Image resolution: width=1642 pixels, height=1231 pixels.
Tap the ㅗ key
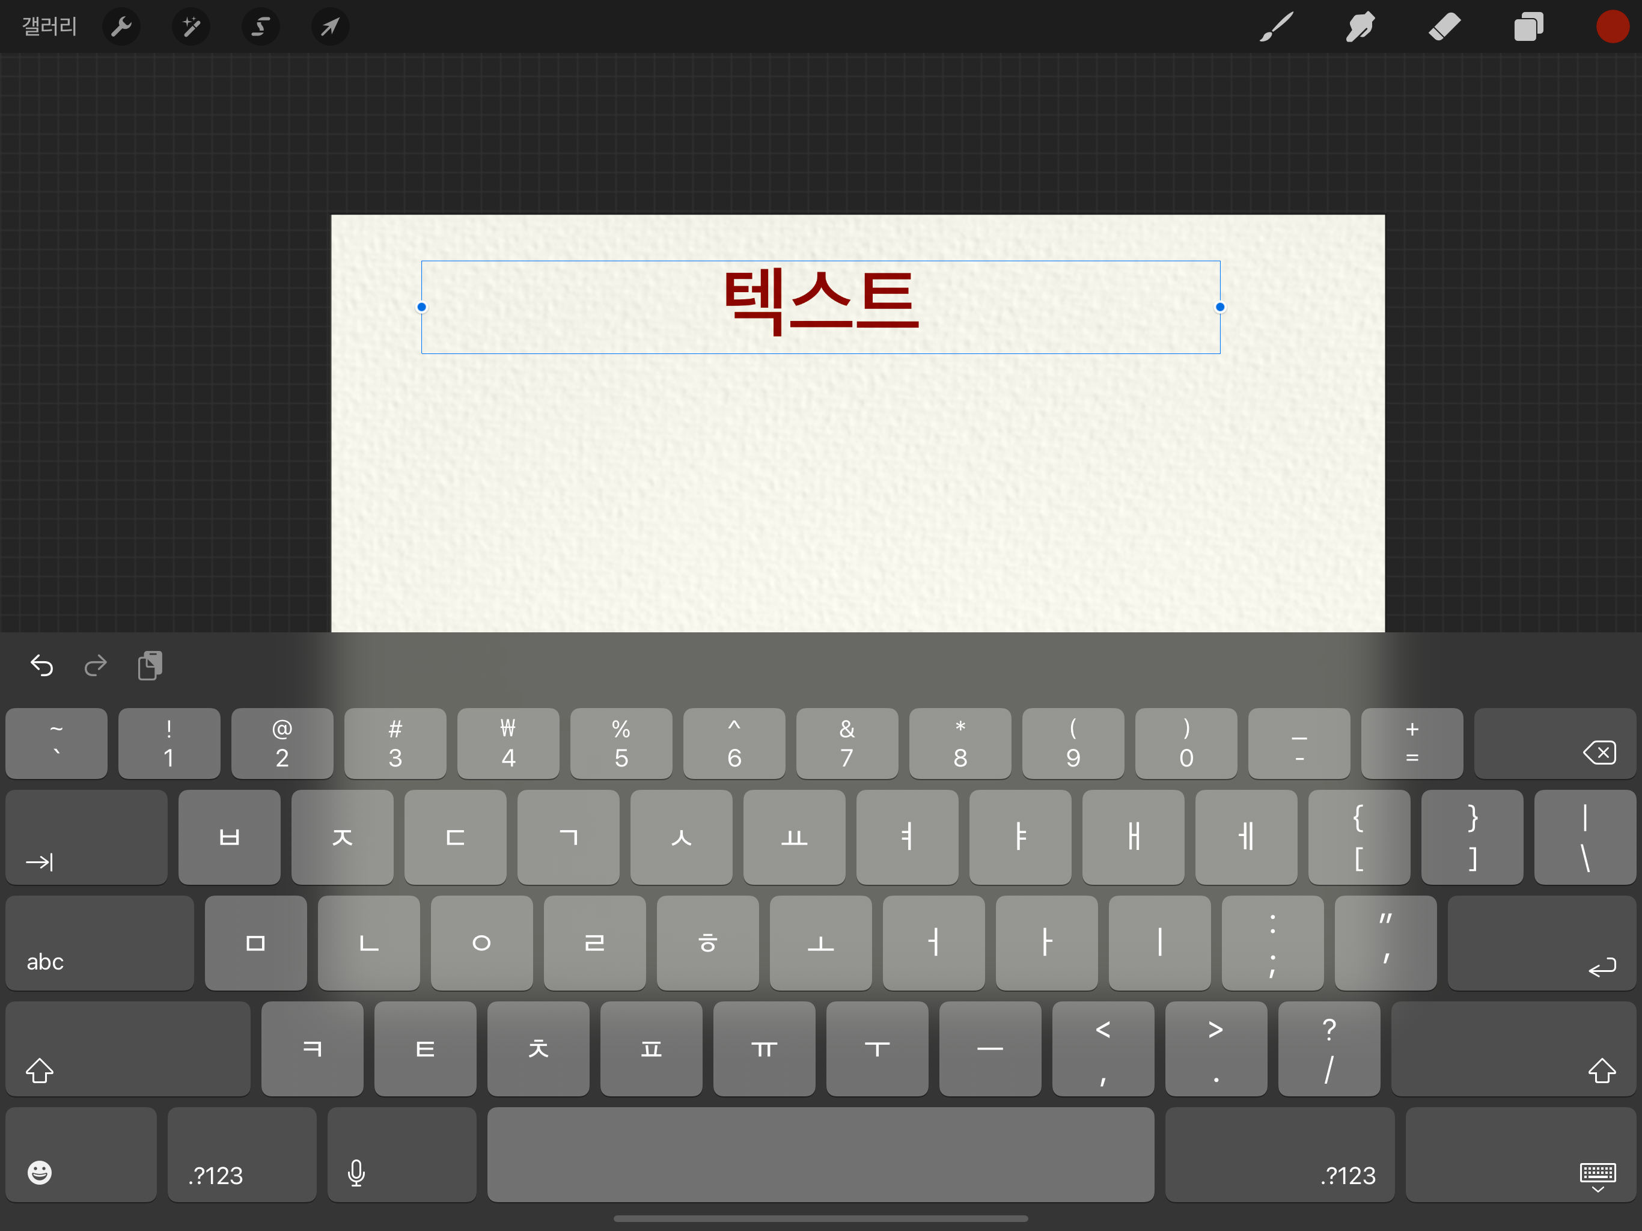coord(821,943)
